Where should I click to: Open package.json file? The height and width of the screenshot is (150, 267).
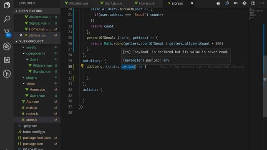[x=33, y=144]
